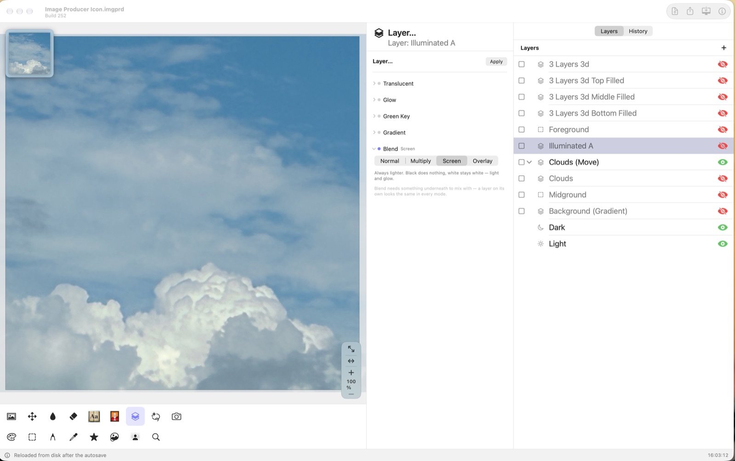Check the Foreground layer checkbox
Screen dimensions: 735x461
click(x=521, y=129)
